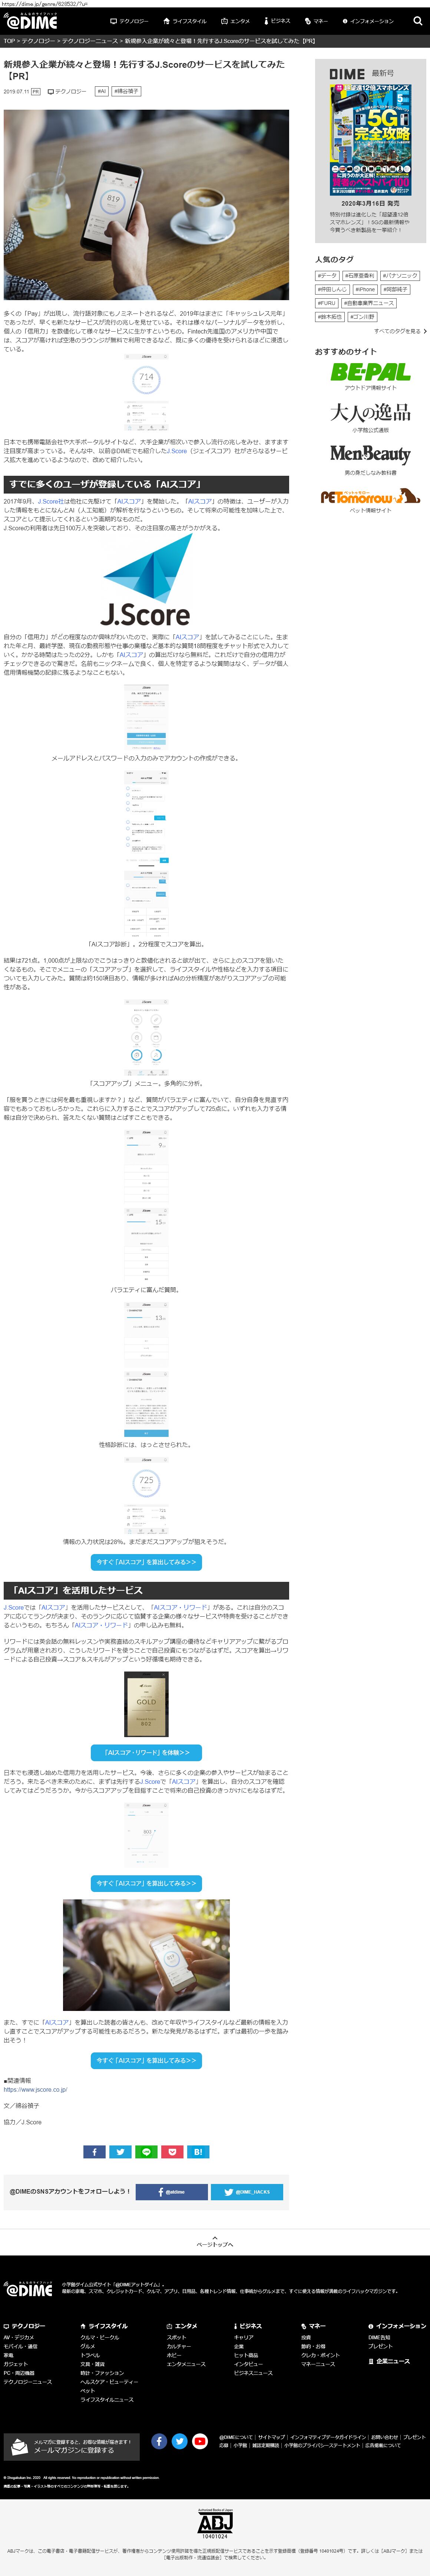This screenshot has height=2576, width=430.
Task: Click the @DIME logo in the header
Action: (31, 21)
